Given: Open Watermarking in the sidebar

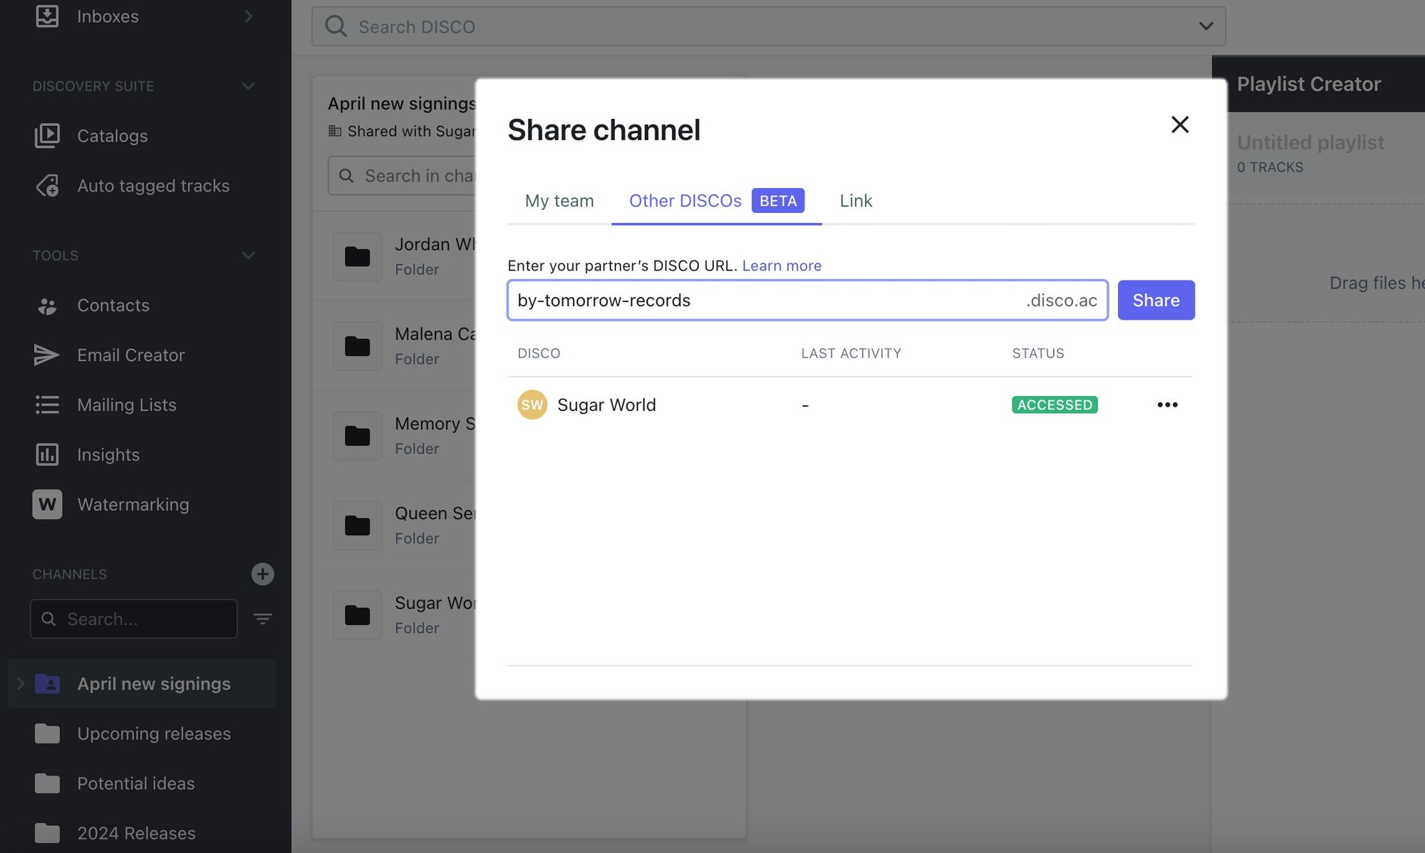Looking at the screenshot, I should [133, 504].
